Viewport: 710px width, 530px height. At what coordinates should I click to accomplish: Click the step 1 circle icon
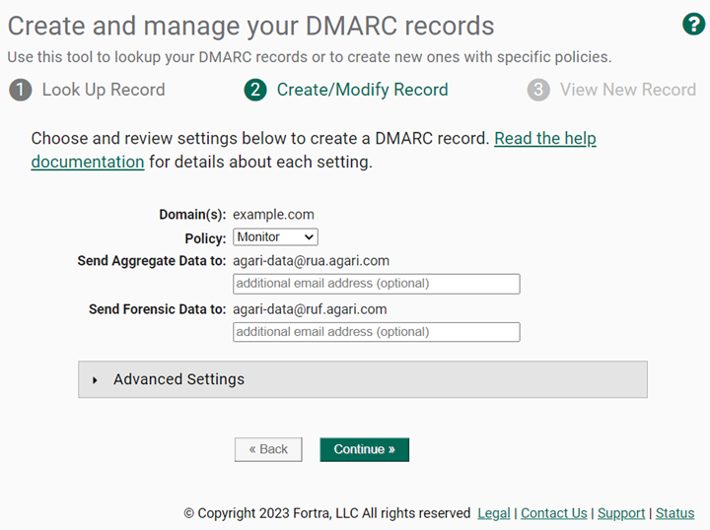tap(21, 90)
